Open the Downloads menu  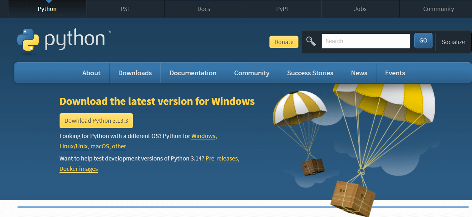[x=135, y=73]
